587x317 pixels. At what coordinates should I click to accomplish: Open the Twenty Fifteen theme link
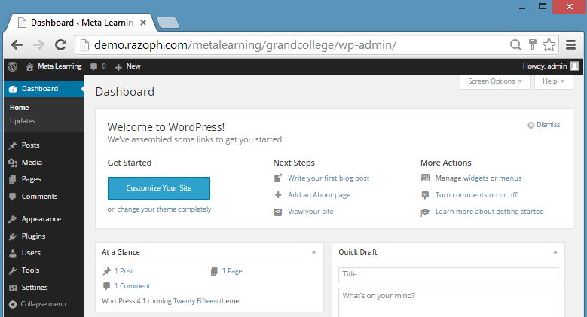(195, 301)
